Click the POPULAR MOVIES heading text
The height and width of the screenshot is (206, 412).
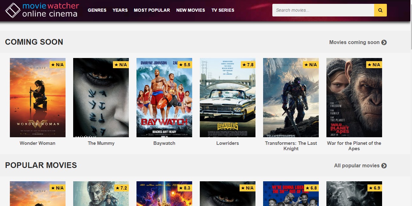point(41,165)
